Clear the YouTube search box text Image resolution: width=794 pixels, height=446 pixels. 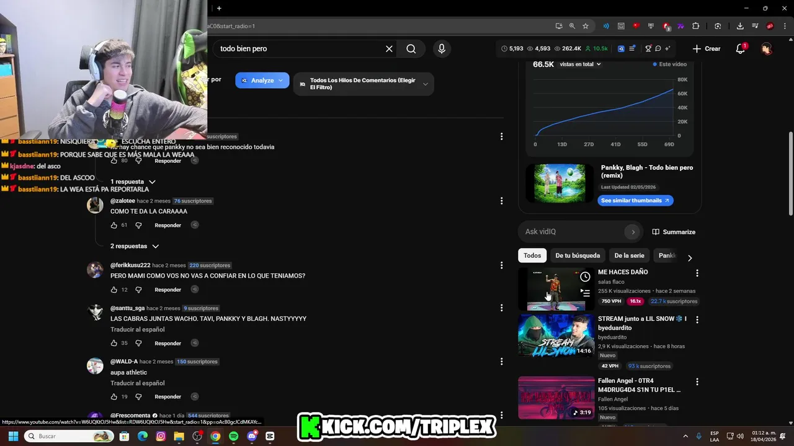click(389, 48)
